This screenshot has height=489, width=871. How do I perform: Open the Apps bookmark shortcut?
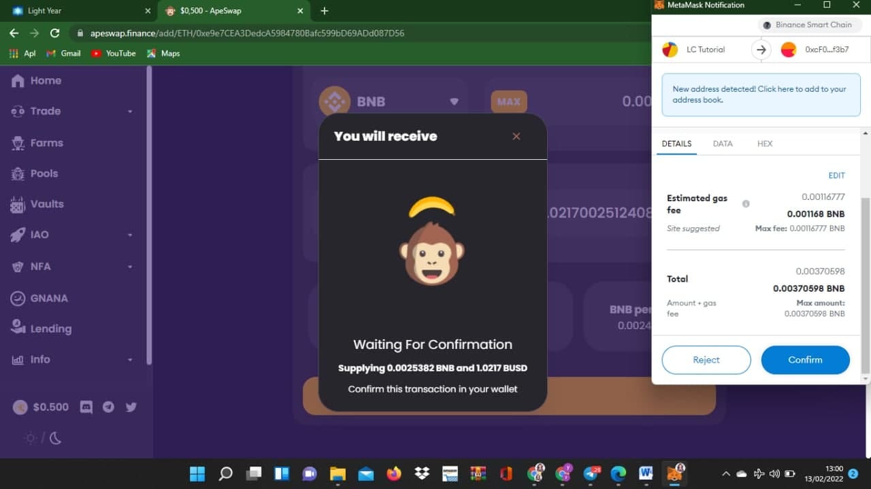[x=22, y=53]
